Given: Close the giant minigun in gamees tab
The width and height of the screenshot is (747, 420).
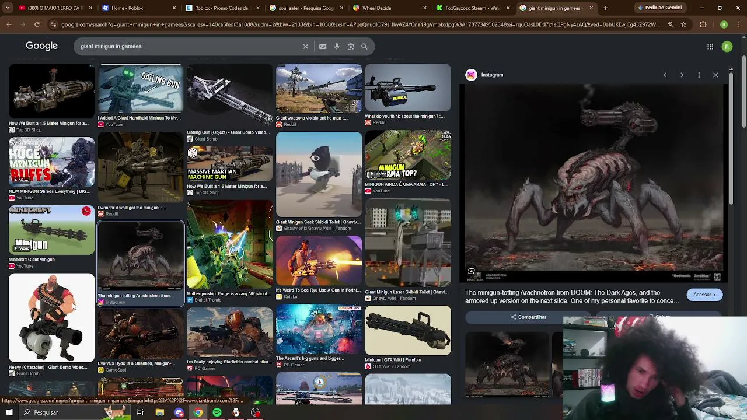Looking at the screenshot, I should [591, 8].
